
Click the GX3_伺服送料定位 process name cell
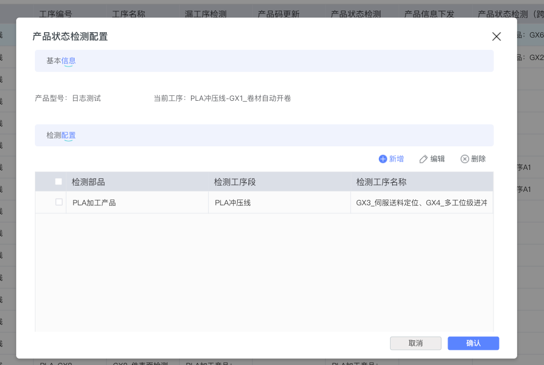click(421, 203)
